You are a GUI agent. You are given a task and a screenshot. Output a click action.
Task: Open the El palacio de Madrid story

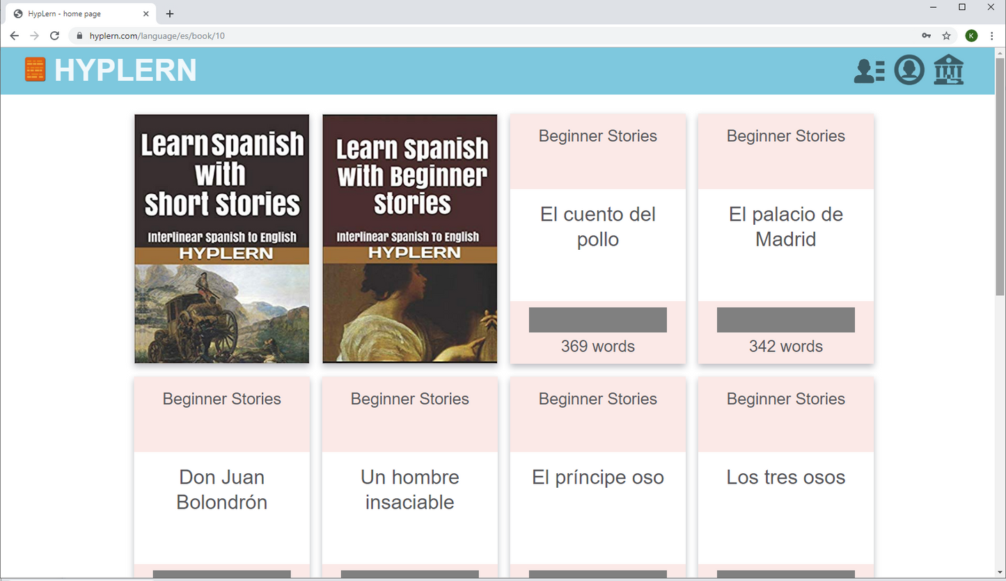click(x=786, y=227)
